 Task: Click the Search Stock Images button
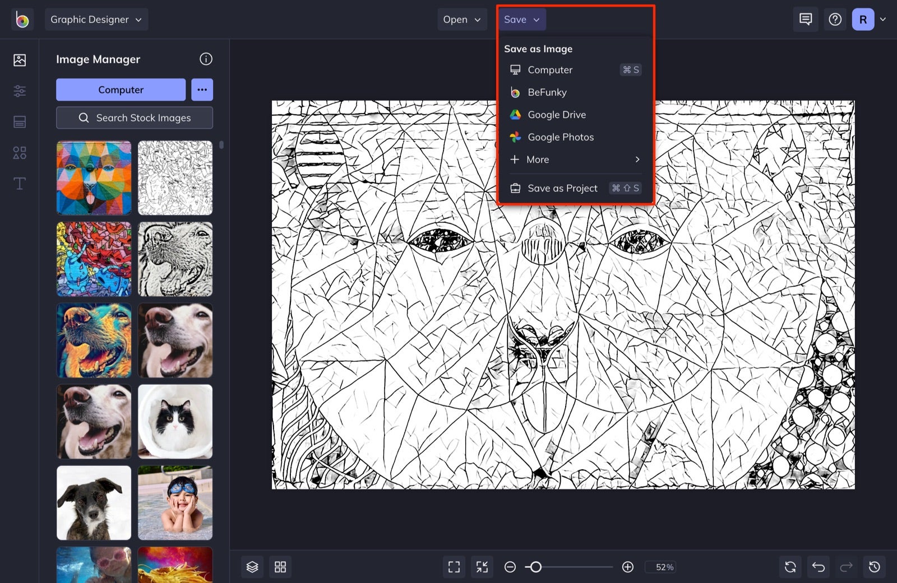click(x=134, y=118)
